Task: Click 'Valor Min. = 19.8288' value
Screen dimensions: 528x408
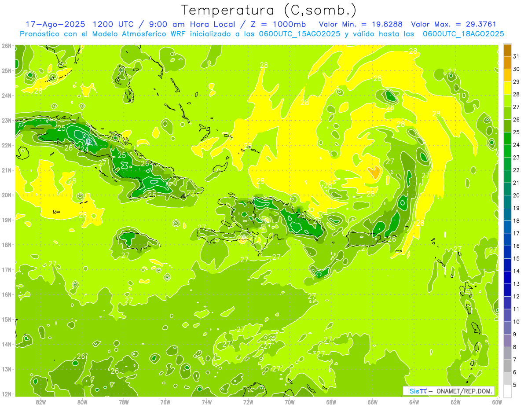Action: coord(360,24)
